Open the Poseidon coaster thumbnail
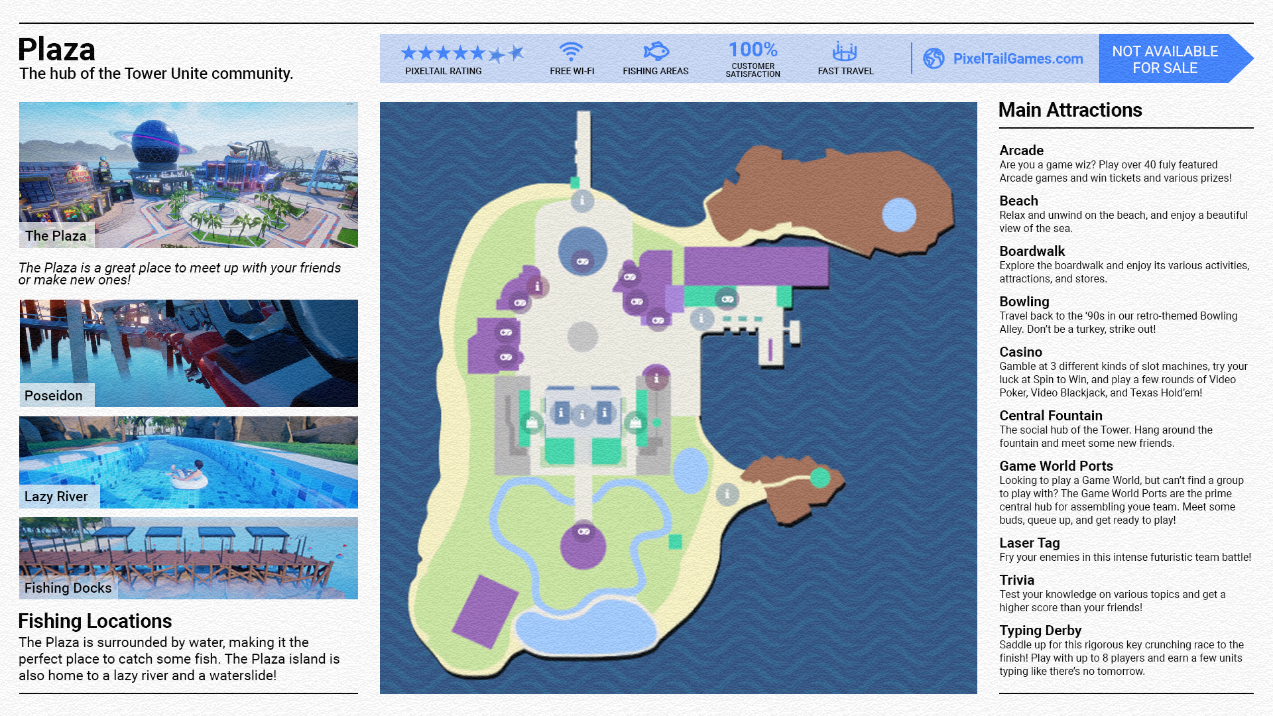The image size is (1273, 716). click(188, 353)
